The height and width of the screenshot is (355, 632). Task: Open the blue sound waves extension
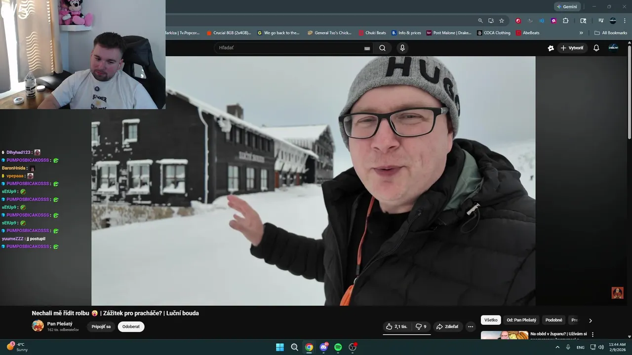point(542,21)
